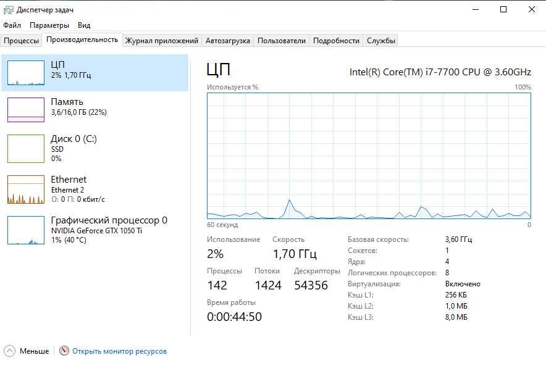Click the SSD text under Диск 0
Image resolution: width=546 pixels, height=366 pixels.
pyautogui.click(x=57, y=149)
